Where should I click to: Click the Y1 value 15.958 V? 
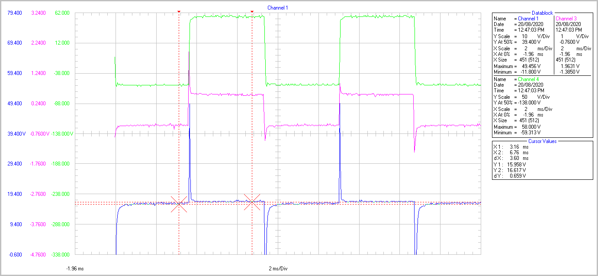pyautogui.click(x=516, y=164)
